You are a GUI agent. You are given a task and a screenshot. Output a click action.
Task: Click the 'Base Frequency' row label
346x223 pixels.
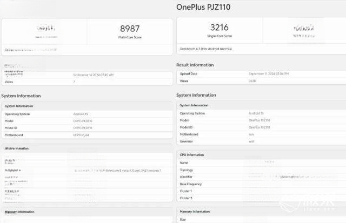[x=191, y=184]
